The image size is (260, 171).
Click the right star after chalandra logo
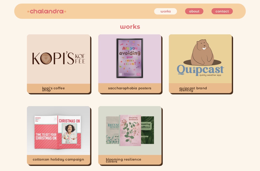65,11
